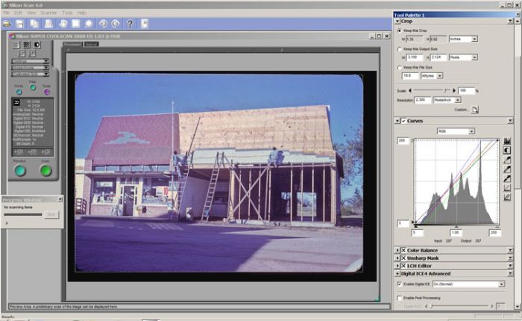Image resolution: width=522 pixels, height=321 pixels.
Task: Toggle the Color Balance enable checkbox
Action: (403, 250)
